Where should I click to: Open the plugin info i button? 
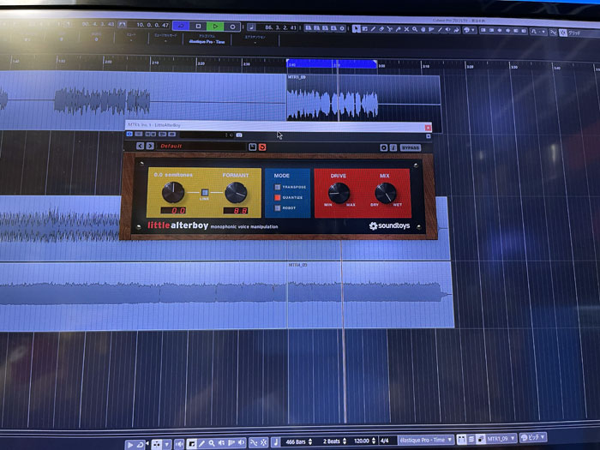coord(393,147)
